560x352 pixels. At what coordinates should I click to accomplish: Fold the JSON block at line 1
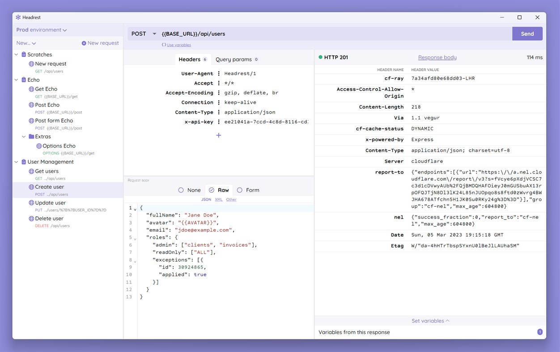pos(135,209)
